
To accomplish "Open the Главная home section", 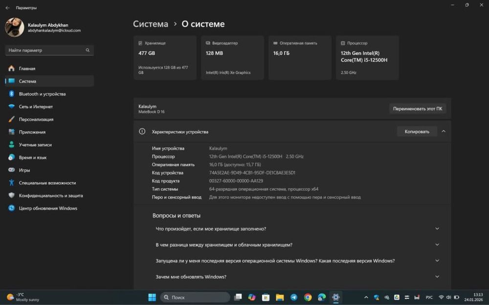I will click(49, 68).
